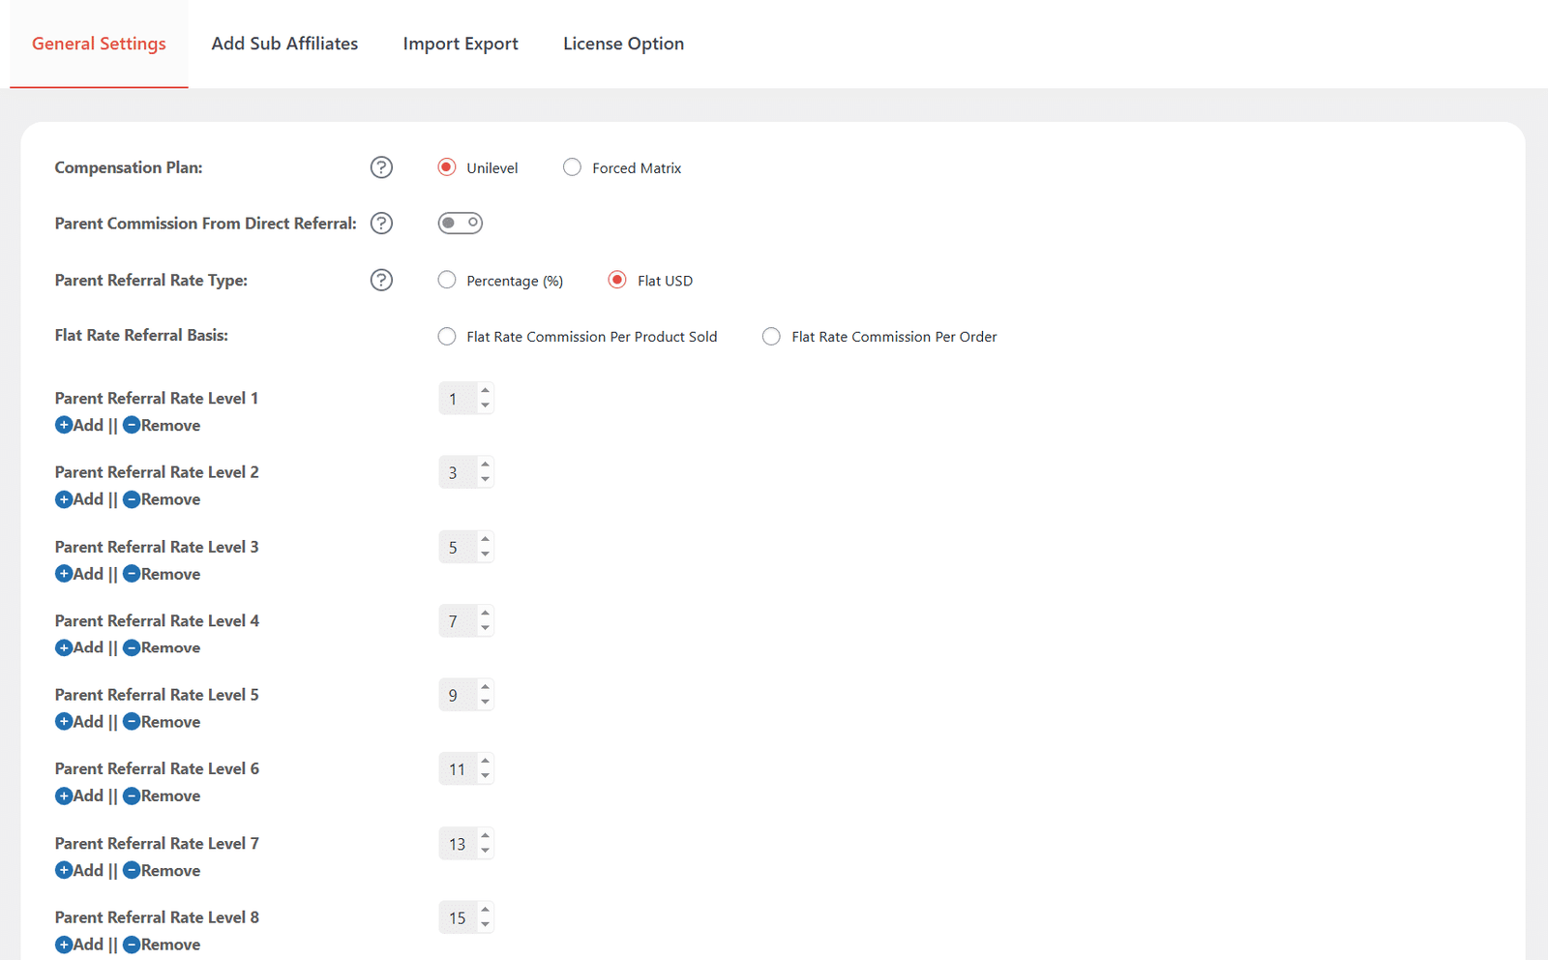Click the plus Add icon under Level 4

64,647
